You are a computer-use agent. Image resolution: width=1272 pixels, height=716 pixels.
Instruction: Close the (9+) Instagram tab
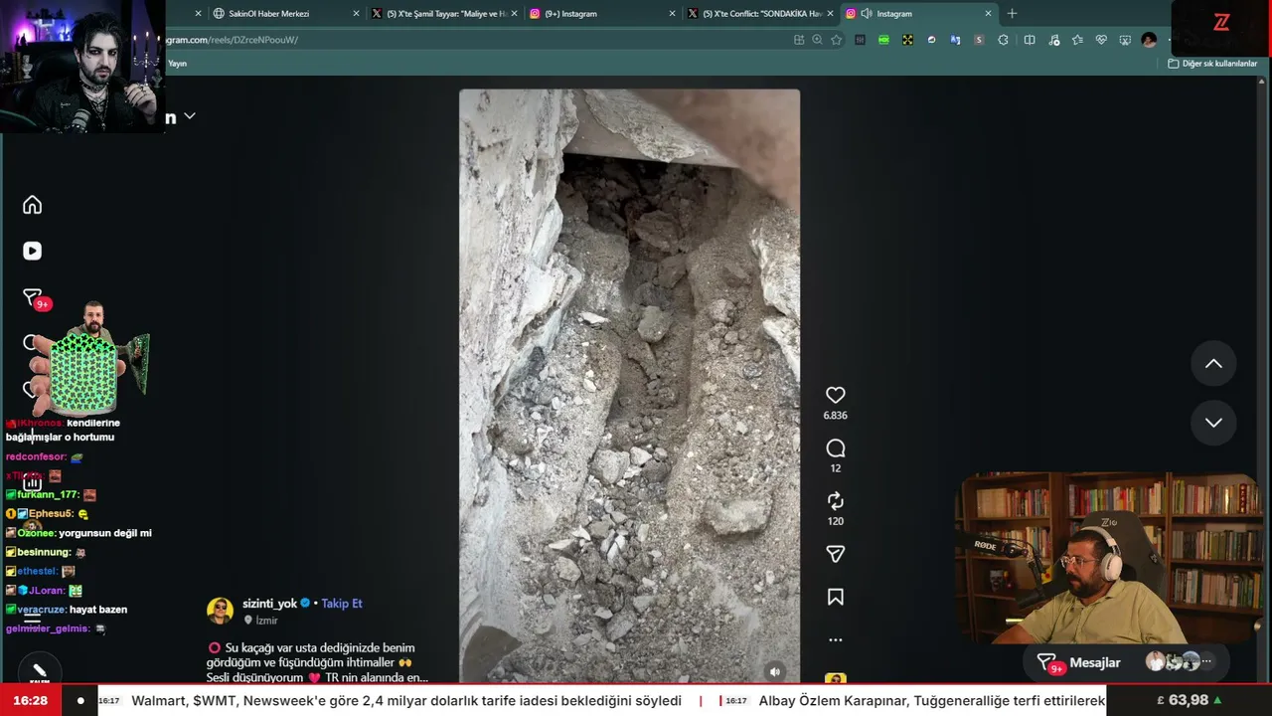coord(672,14)
